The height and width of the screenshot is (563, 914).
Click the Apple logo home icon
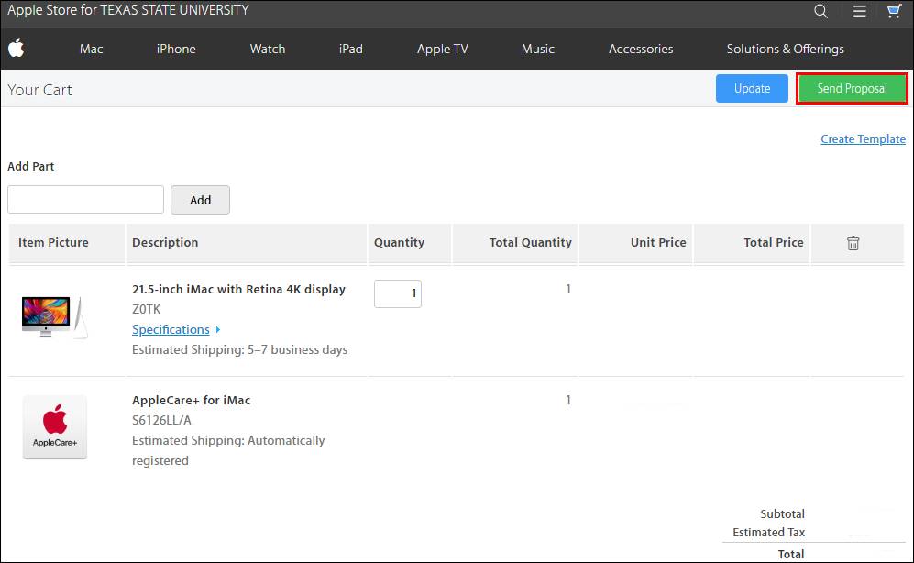[17, 48]
